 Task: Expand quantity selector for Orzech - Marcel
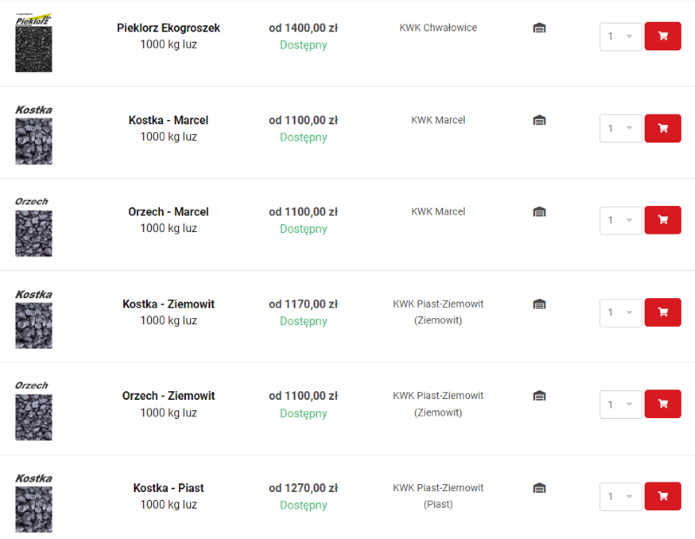[x=620, y=220]
